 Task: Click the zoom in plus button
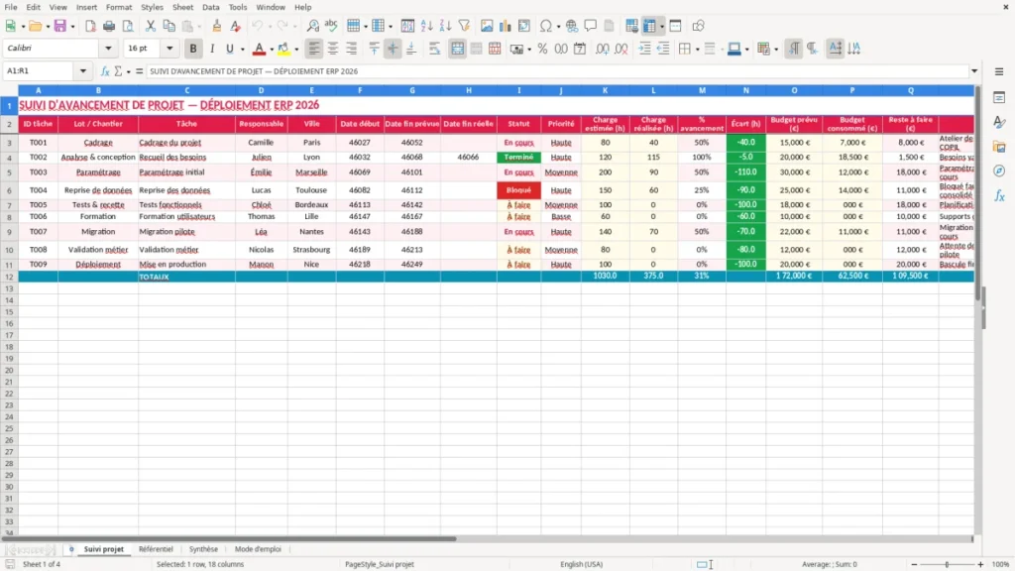pyautogui.click(x=980, y=564)
